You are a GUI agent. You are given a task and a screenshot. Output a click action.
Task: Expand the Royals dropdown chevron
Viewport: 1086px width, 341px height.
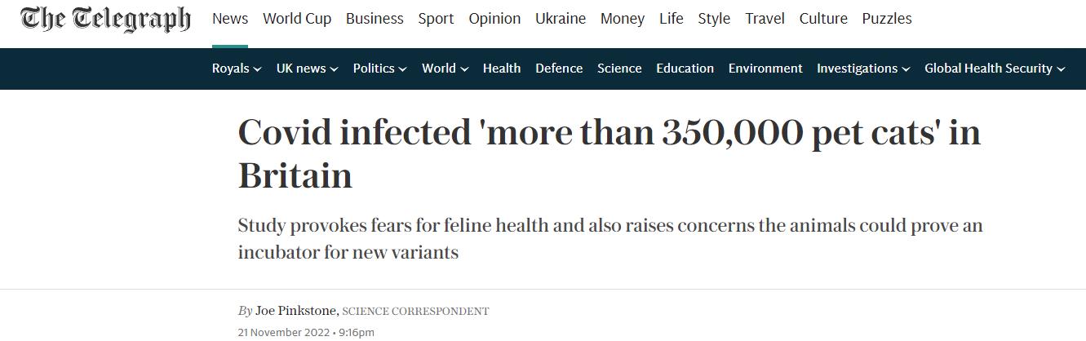(258, 69)
